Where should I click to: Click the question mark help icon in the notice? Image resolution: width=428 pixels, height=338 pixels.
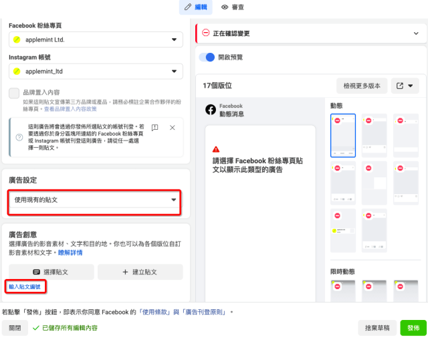[19, 137]
